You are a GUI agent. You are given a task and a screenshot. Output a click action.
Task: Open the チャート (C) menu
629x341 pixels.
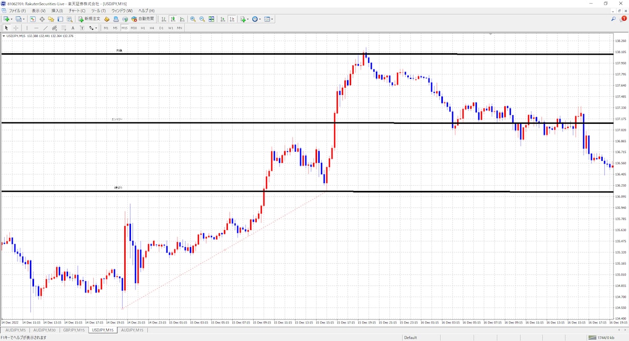tap(77, 11)
